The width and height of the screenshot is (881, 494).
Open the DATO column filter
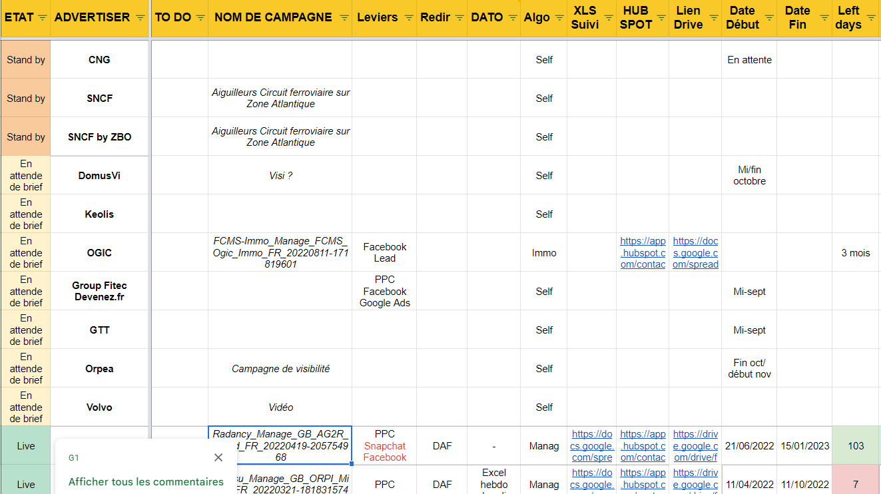coord(513,18)
